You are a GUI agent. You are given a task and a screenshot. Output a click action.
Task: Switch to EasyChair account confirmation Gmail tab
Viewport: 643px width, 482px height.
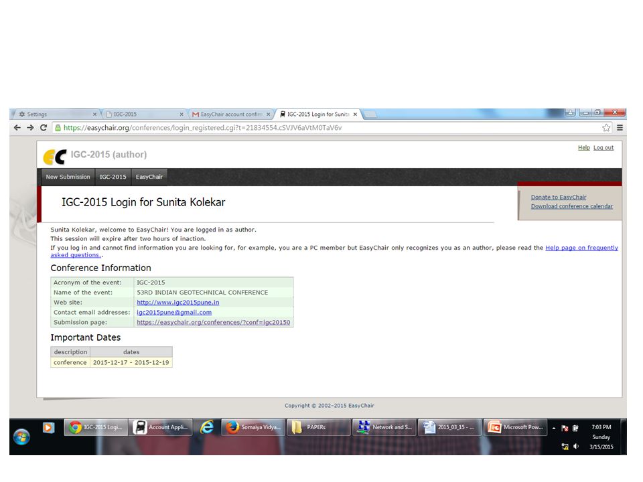coord(230,114)
